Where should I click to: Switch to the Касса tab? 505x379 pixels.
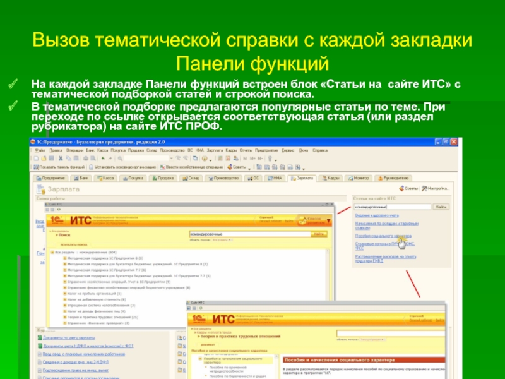coord(106,178)
